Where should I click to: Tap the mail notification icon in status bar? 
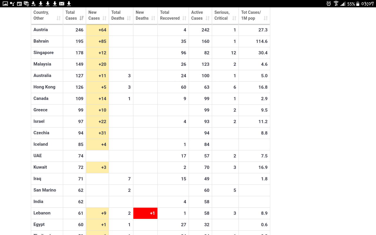[x=62, y=4]
